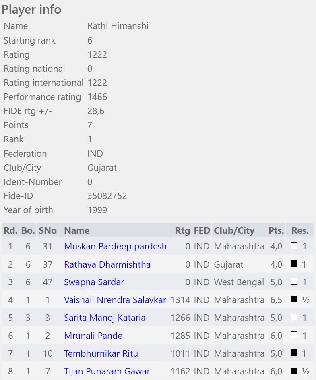Click the Tembhurnikar Ritu link
The width and height of the screenshot is (316, 380).
[101, 353]
